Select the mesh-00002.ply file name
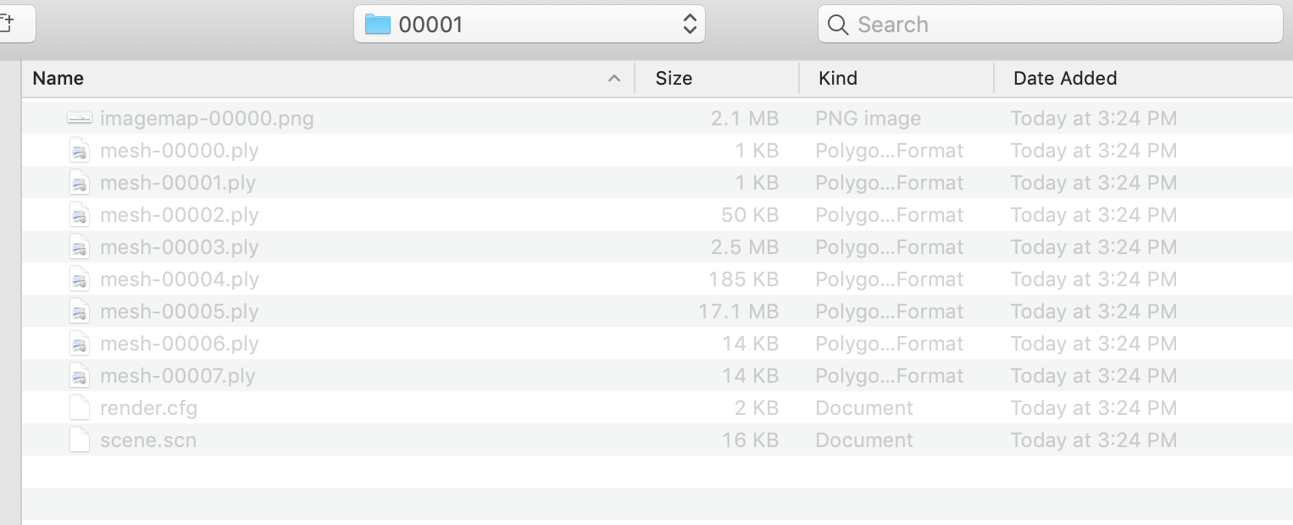 click(179, 215)
